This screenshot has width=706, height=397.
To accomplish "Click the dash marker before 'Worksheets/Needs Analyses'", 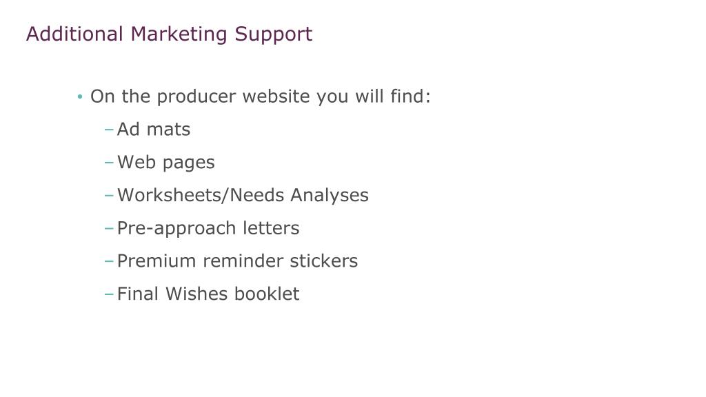I will [108, 195].
